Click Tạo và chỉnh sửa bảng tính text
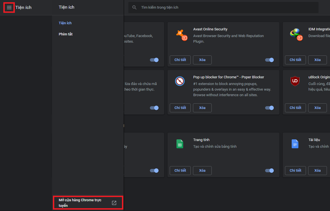 pyautogui.click(x=215, y=147)
